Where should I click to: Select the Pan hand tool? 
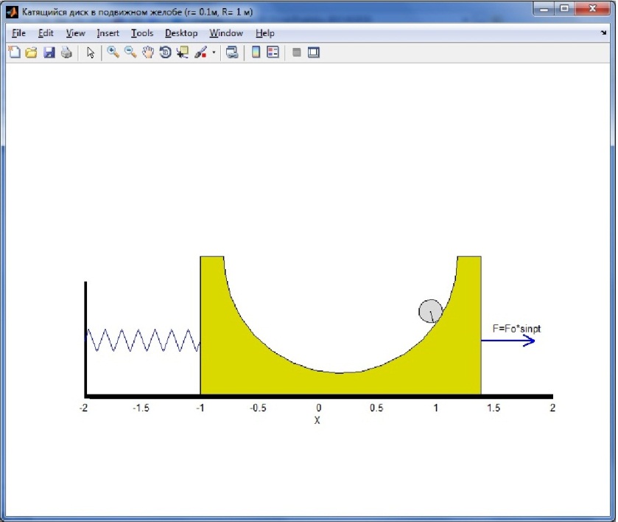click(148, 52)
